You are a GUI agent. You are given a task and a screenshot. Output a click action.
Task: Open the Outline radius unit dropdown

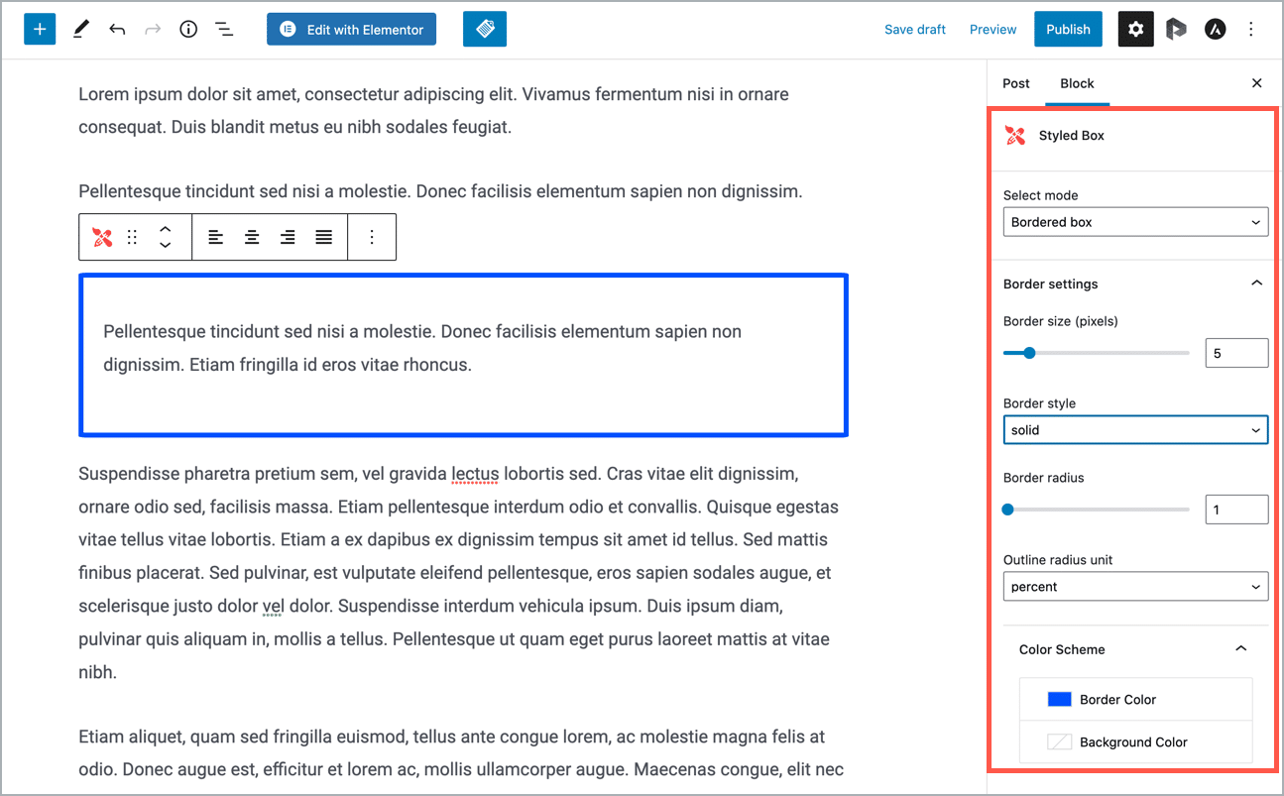click(1134, 587)
